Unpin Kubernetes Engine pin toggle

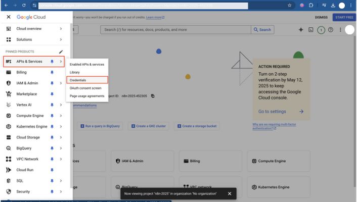[52, 126]
